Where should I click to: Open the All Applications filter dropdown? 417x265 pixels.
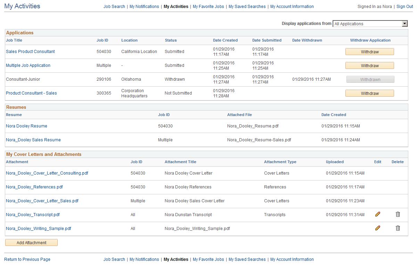coord(405,24)
